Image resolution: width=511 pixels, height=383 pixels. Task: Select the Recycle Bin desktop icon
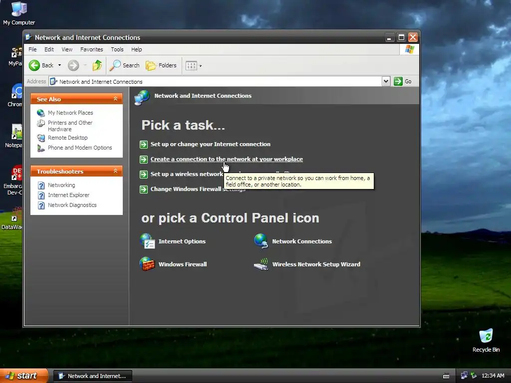486,341
